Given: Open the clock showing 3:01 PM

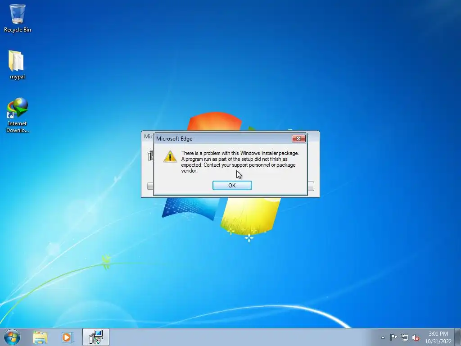Looking at the screenshot, I should tap(438, 337).
